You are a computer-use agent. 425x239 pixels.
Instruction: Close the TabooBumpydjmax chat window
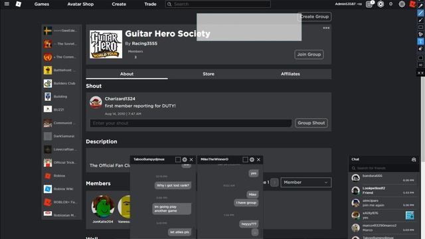[191, 159]
